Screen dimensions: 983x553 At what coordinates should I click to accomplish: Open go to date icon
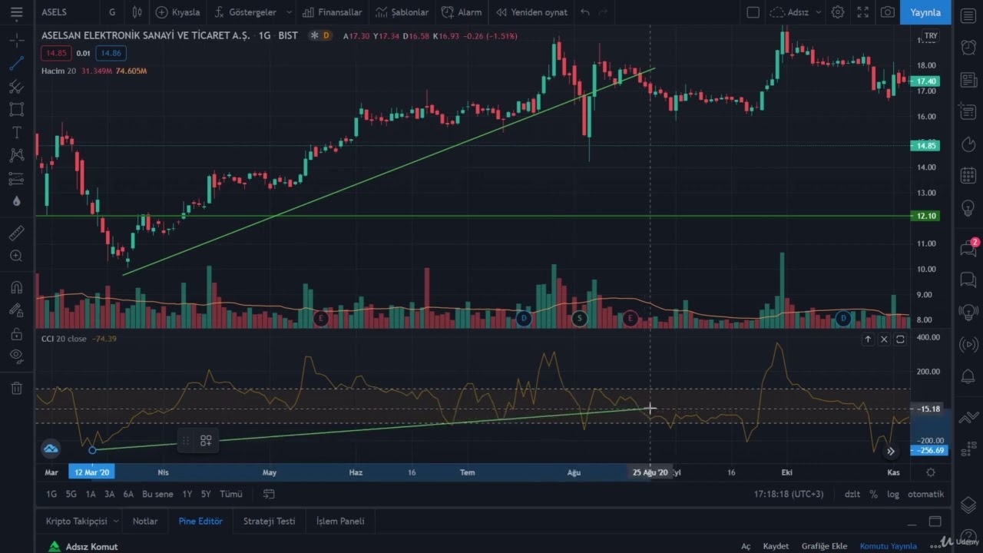(269, 494)
